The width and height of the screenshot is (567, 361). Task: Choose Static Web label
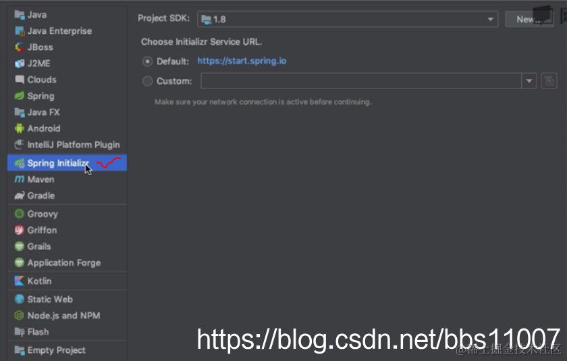(50, 299)
